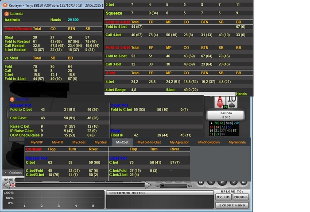Click the EXPORT HAND button

pos(232,205)
